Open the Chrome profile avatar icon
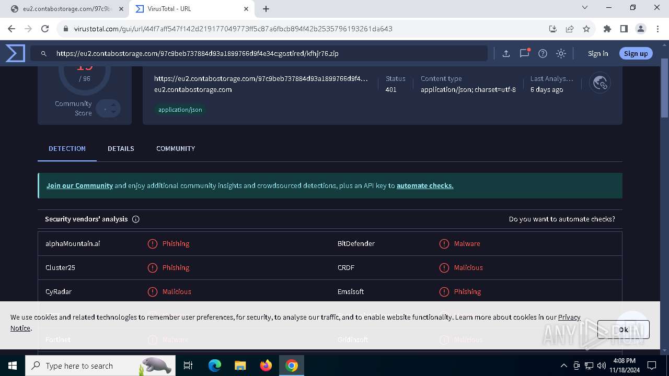669x376 pixels. pyautogui.click(x=641, y=29)
